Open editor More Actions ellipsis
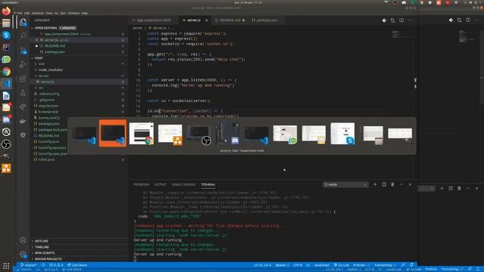 pyautogui.click(x=410, y=20)
